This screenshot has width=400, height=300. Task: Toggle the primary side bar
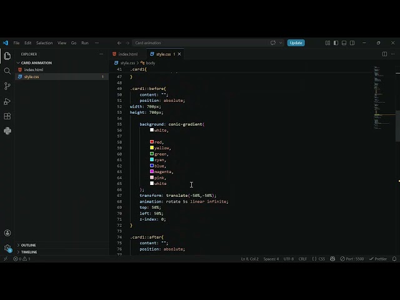pyautogui.click(x=336, y=43)
